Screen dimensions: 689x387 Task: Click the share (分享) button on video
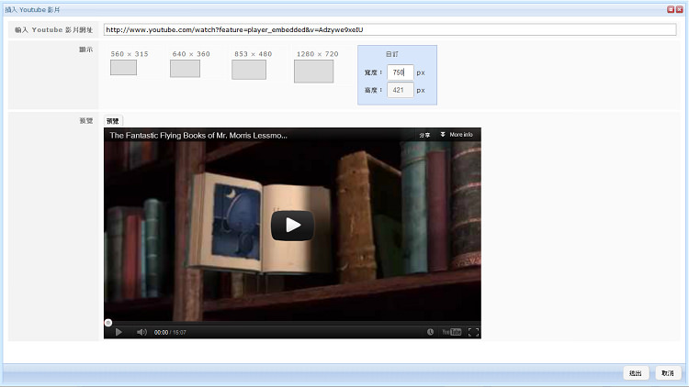point(424,135)
